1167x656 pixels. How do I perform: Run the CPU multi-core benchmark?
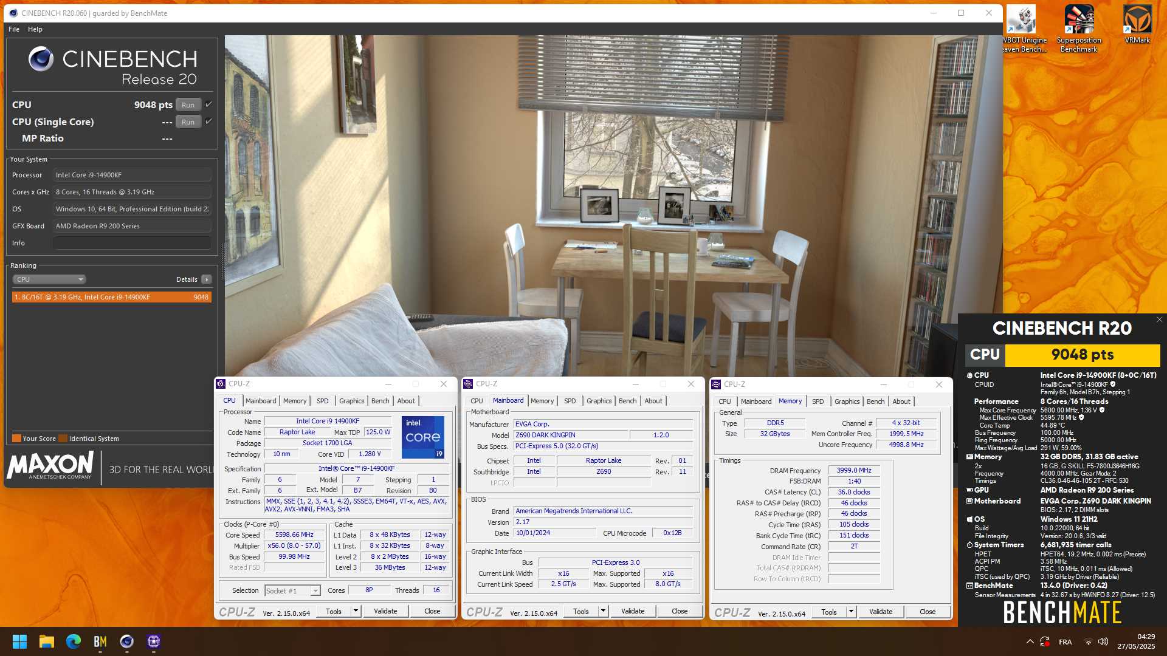(188, 105)
